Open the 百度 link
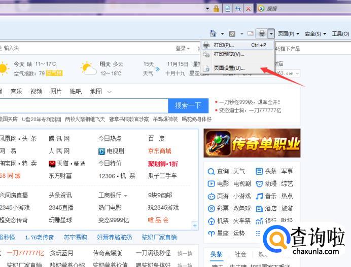The image size is (351, 267). (x=156, y=139)
